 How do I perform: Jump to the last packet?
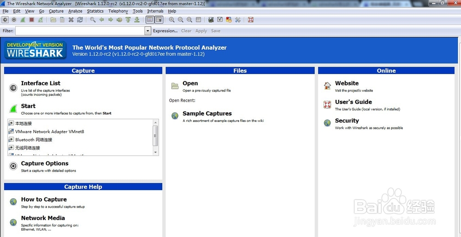pos(137,20)
